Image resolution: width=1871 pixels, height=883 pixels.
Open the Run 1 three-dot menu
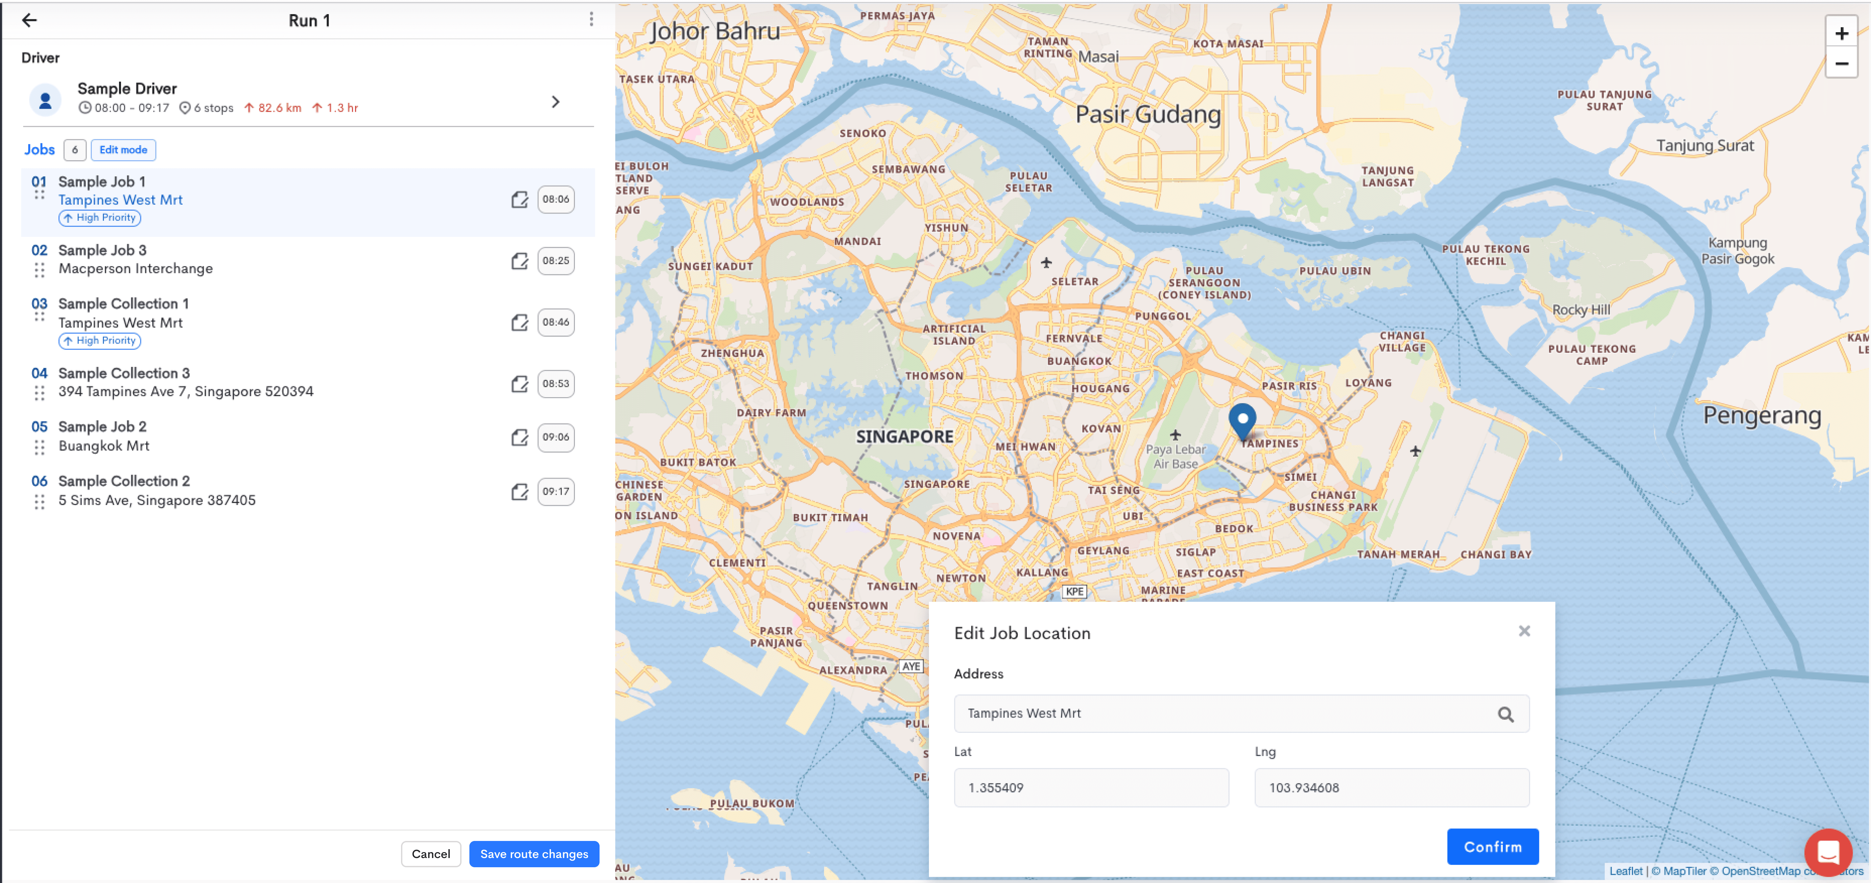pyautogui.click(x=591, y=20)
